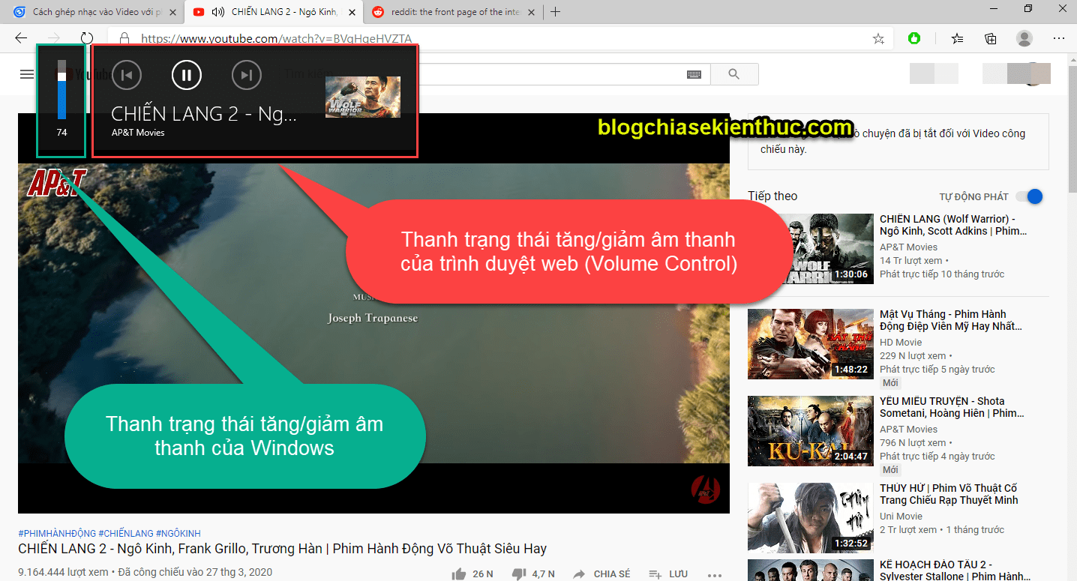Image resolution: width=1077 pixels, height=581 pixels.
Task: Click #CHIẾNLANG hashtag
Action: [126, 533]
